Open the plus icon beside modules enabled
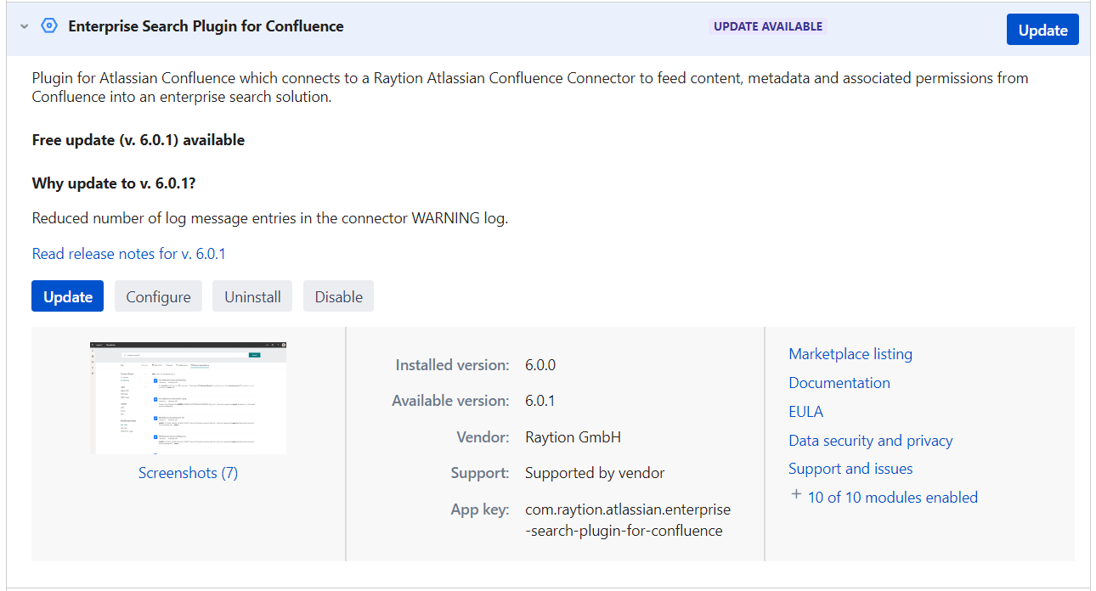The height and width of the screenshot is (591, 1096). [795, 494]
